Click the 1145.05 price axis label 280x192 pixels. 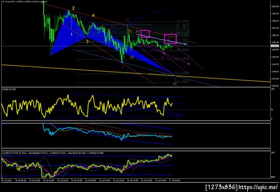275,42
